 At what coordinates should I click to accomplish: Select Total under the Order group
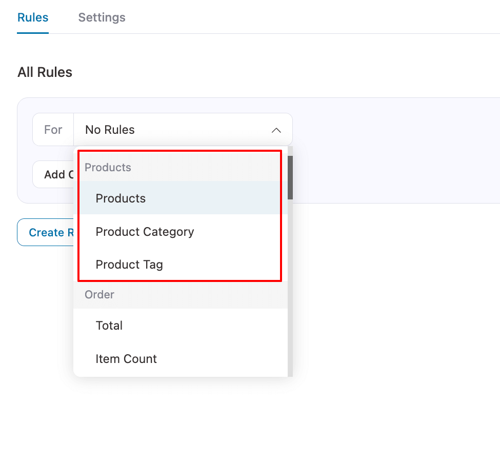click(x=109, y=326)
